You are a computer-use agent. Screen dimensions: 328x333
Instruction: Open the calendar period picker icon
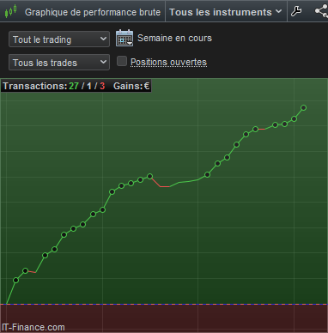click(x=125, y=38)
